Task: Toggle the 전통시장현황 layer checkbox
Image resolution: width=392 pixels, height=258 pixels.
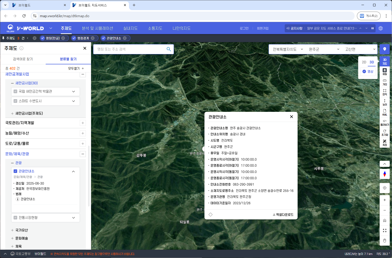Action: point(15,218)
